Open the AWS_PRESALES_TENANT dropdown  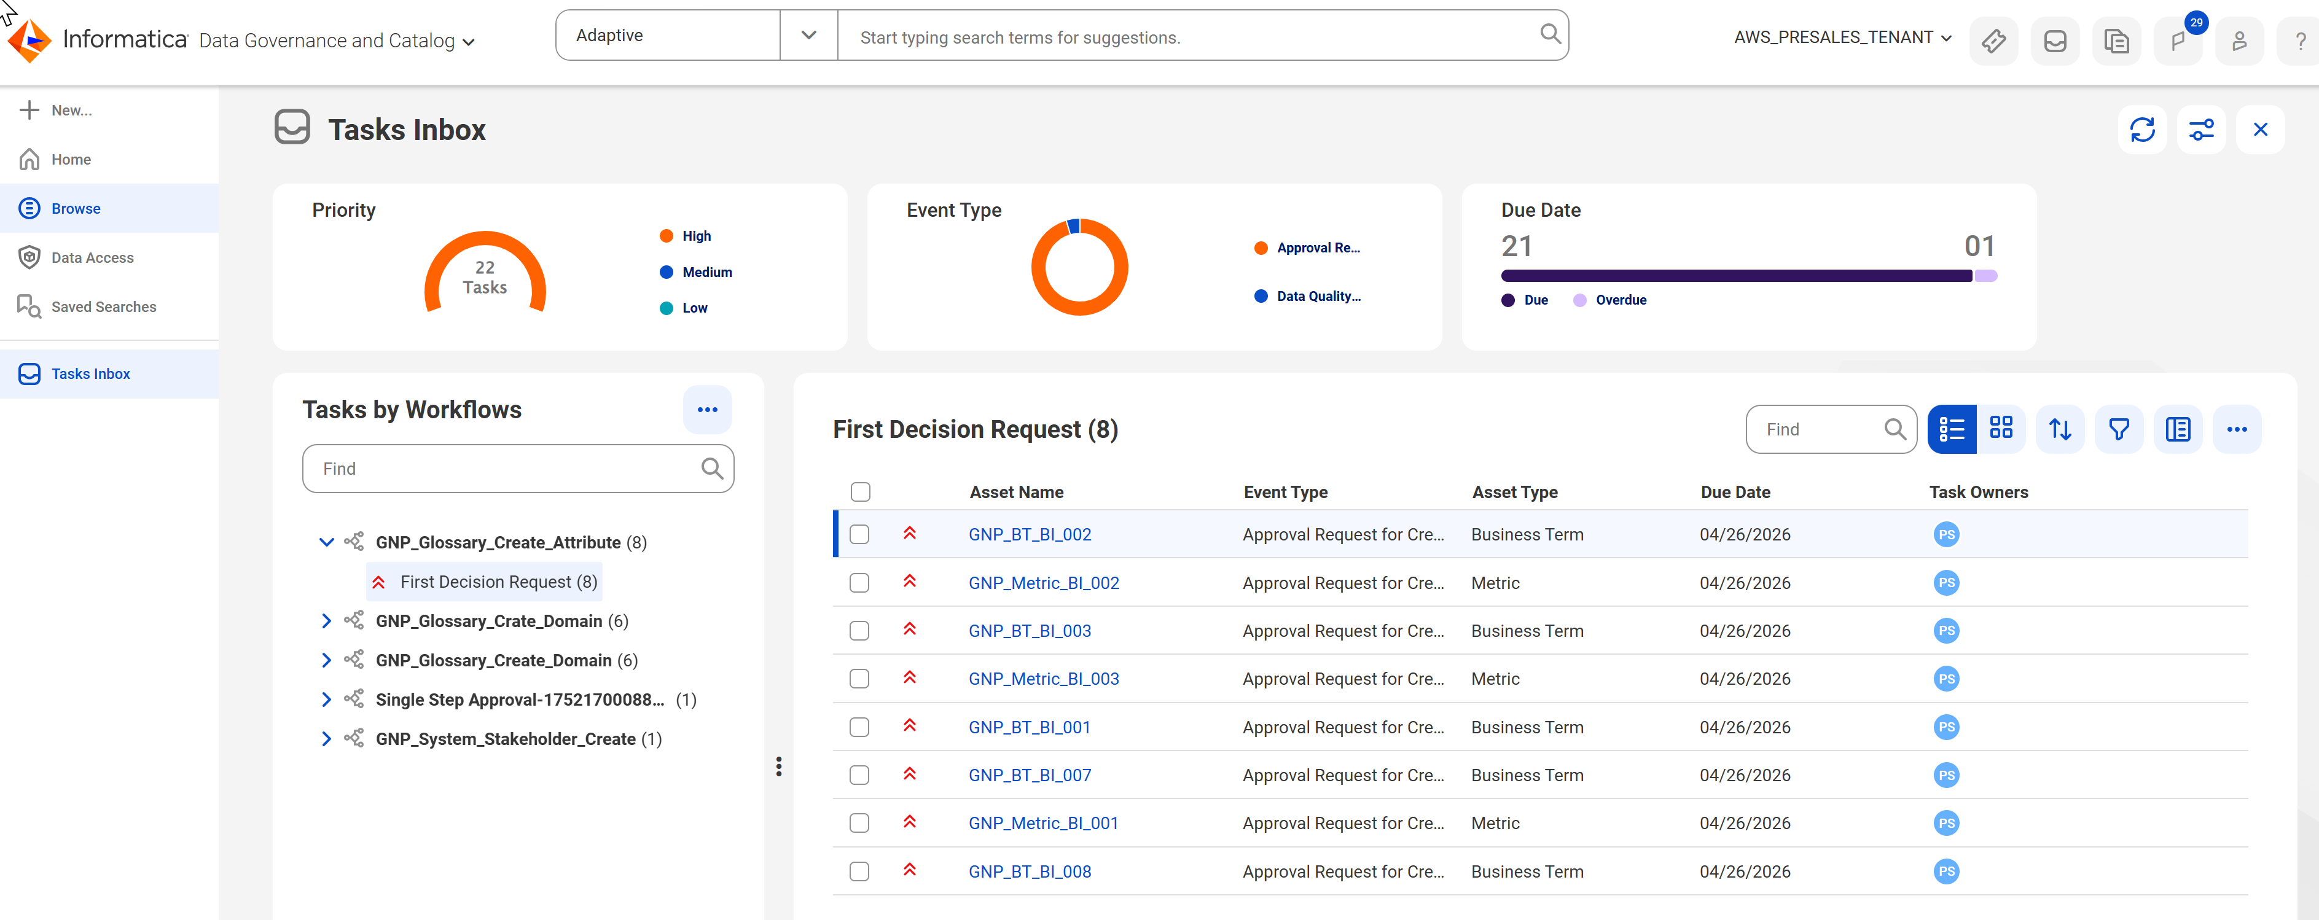[1843, 37]
